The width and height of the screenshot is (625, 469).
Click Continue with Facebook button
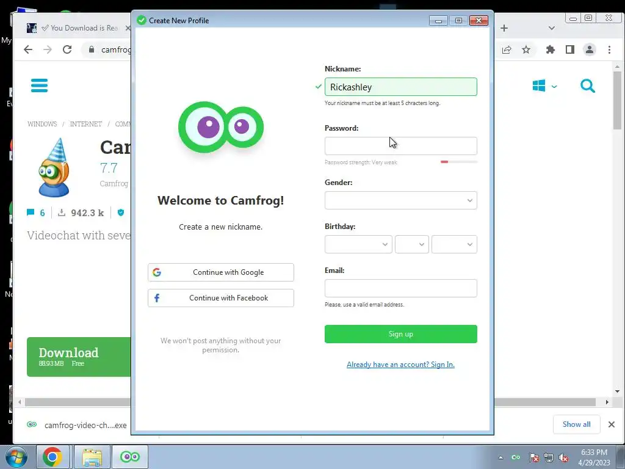pyautogui.click(x=221, y=298)
